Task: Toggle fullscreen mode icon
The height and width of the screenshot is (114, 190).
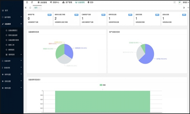Action: coord(174,2)
